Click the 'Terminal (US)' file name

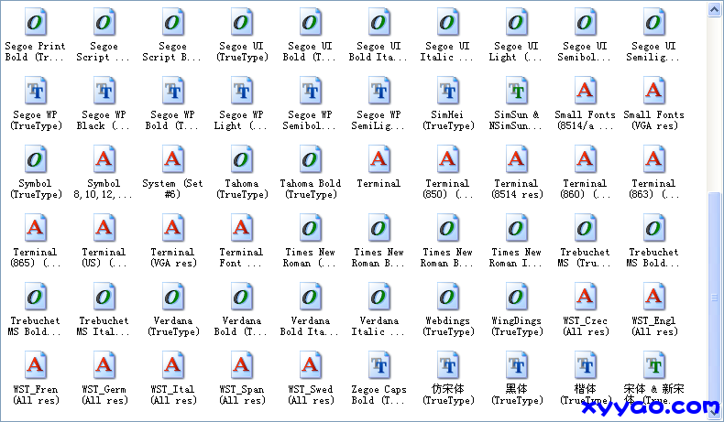(104, 258)
